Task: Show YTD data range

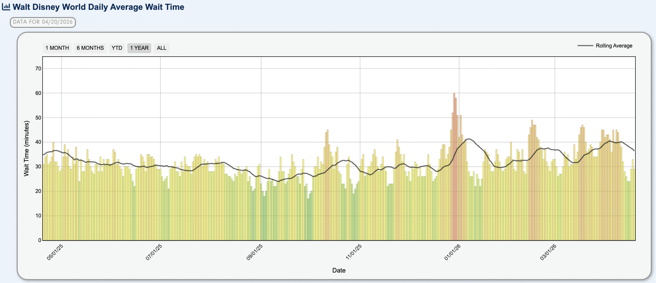Action: click(117, 48)
